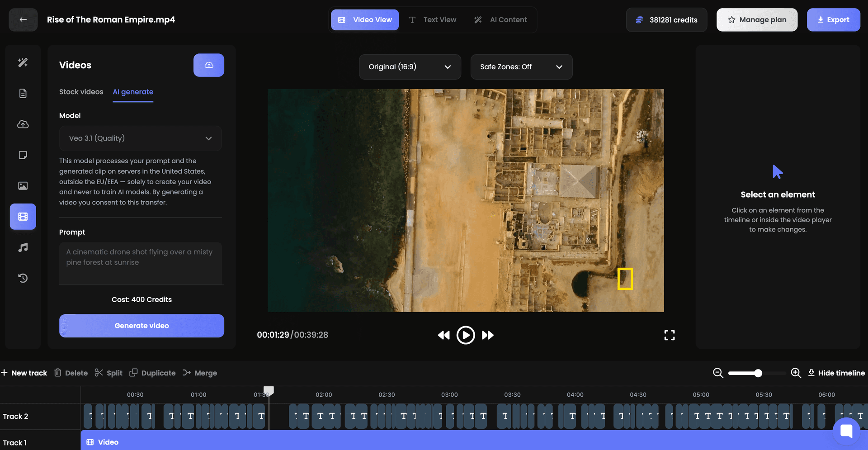
Task: Open the document script sidebar icon
Action: (x=23, y=93)
